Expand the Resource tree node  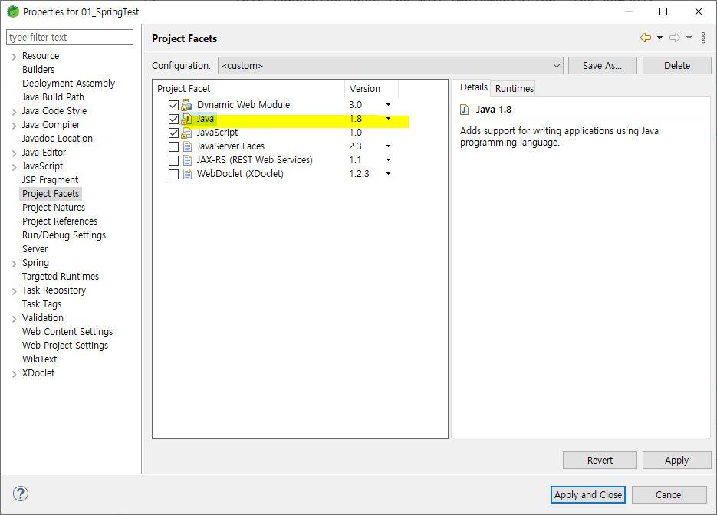tap(14, 57)
